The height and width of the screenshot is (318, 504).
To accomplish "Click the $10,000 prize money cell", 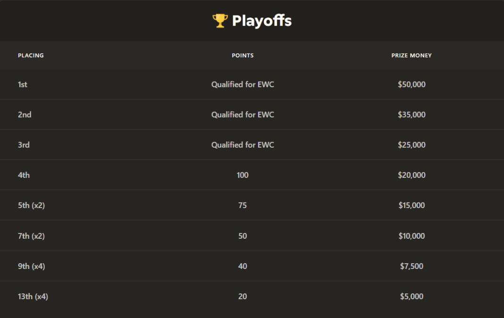I will point(412,236).
